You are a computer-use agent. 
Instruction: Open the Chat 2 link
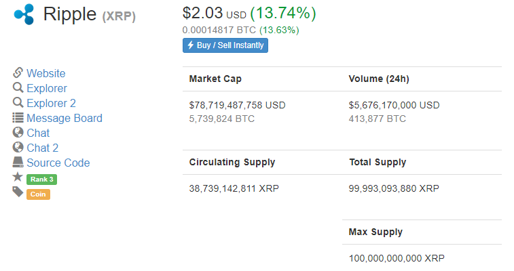[x=43, y=148]
